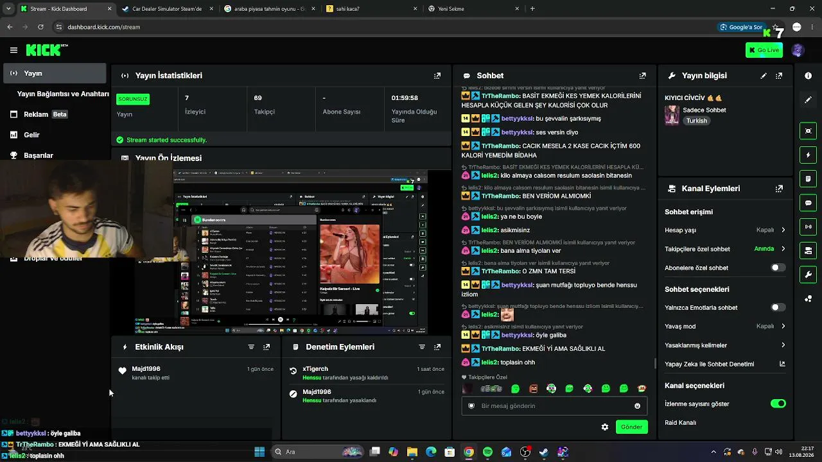Toggle the channel actions widget icon in right sidebar
The image size is (822, 462).
tap(809, 251)
